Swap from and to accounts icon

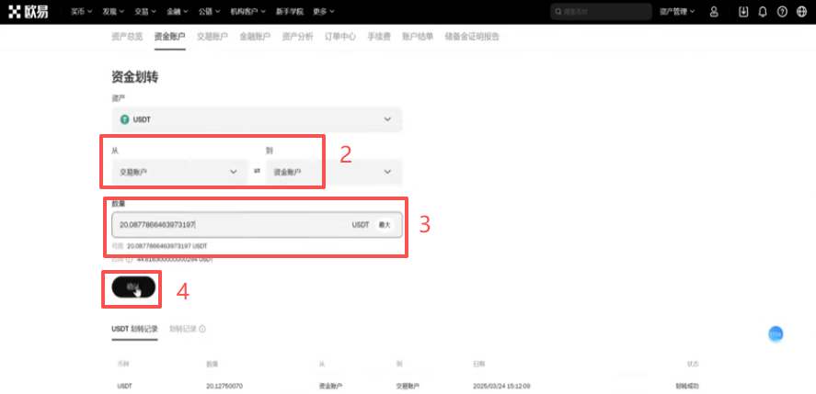tap(257, 172)
